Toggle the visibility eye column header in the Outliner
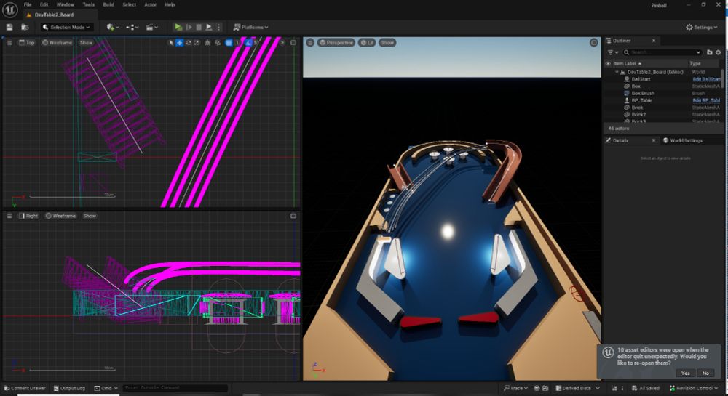Image resolution: width=728 pixels, height=396 pixels. tap(608, 63)
